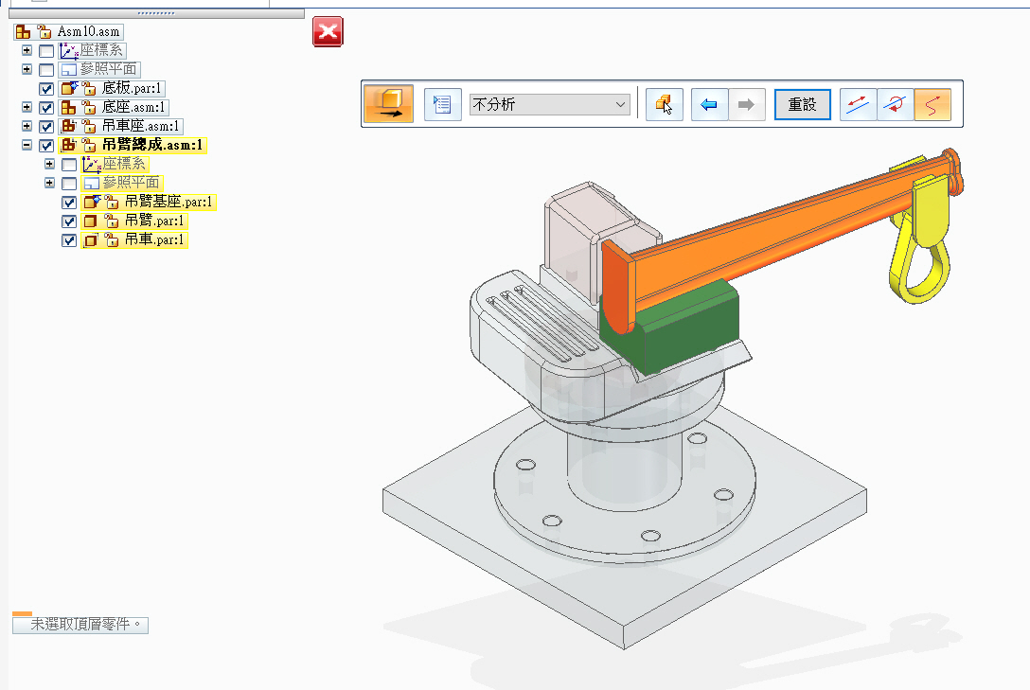Select the Asm10.asm root node text

[89, 31]
